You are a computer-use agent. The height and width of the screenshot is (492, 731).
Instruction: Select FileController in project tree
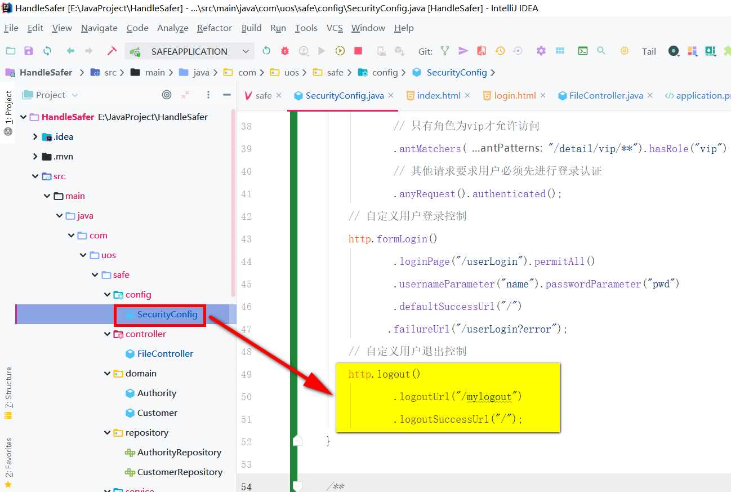point(165,354)
